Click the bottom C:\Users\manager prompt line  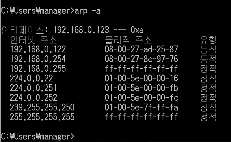pos(38,137)
